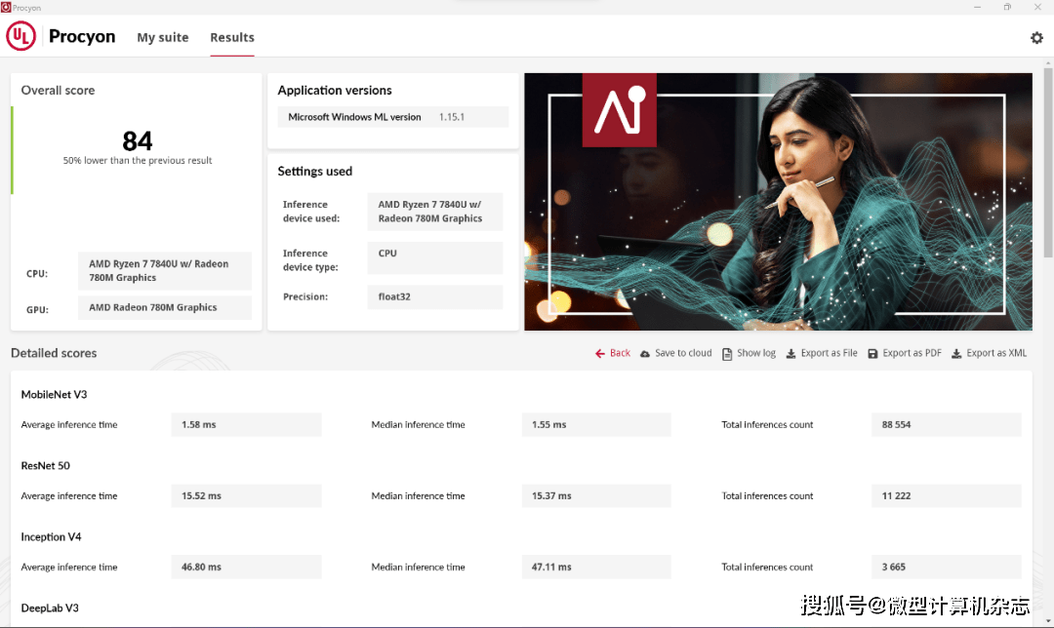Go back using the red Back arrow

(x=613, y=353)
